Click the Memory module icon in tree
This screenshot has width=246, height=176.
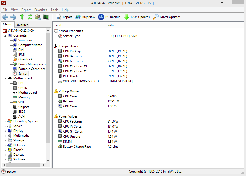(x=15, y=97)
